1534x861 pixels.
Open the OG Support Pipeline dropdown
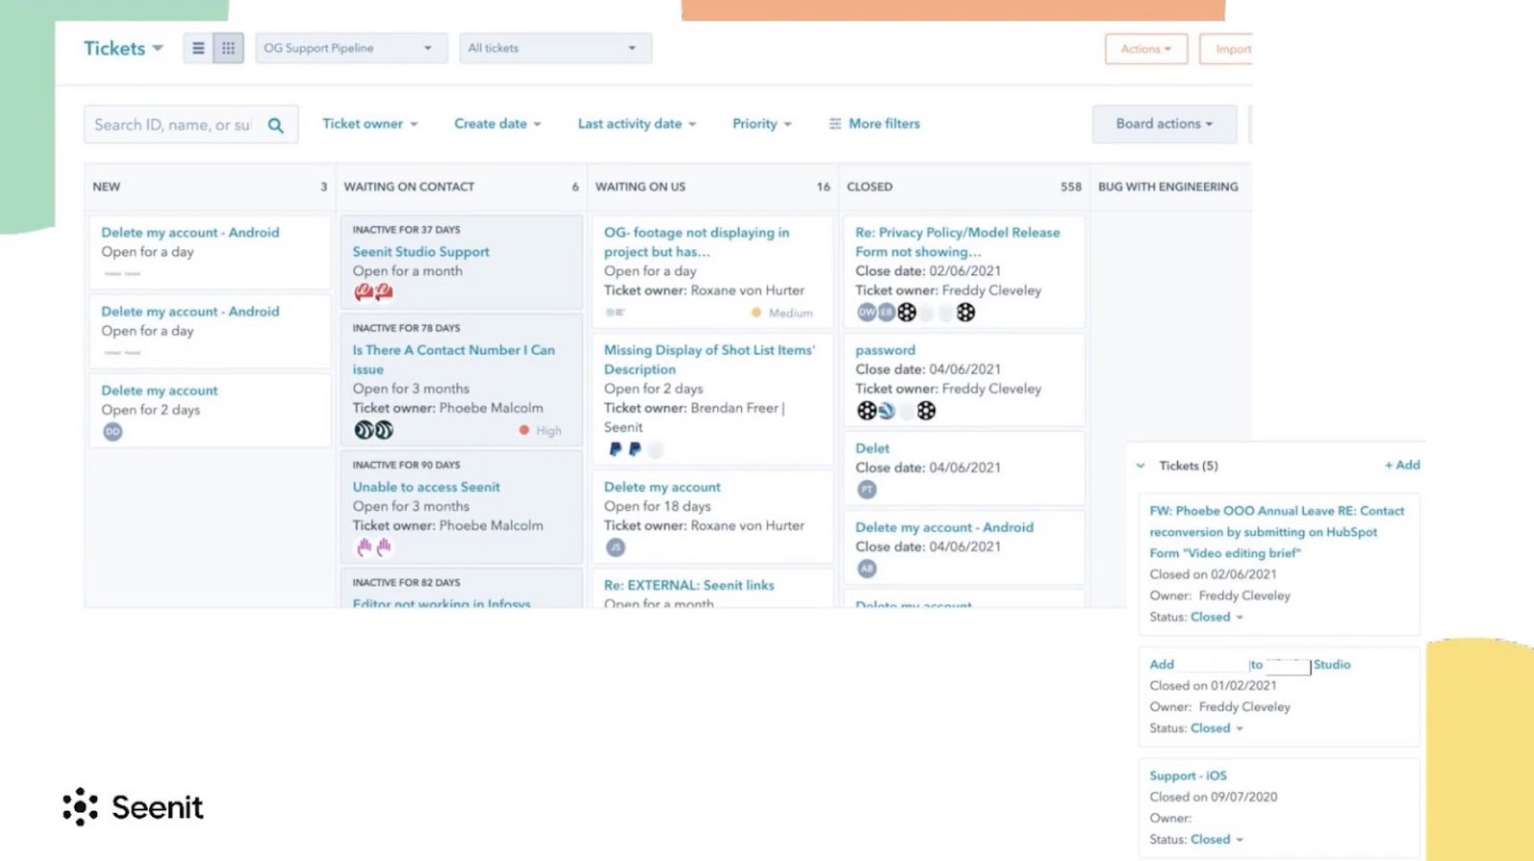point(351,48)
